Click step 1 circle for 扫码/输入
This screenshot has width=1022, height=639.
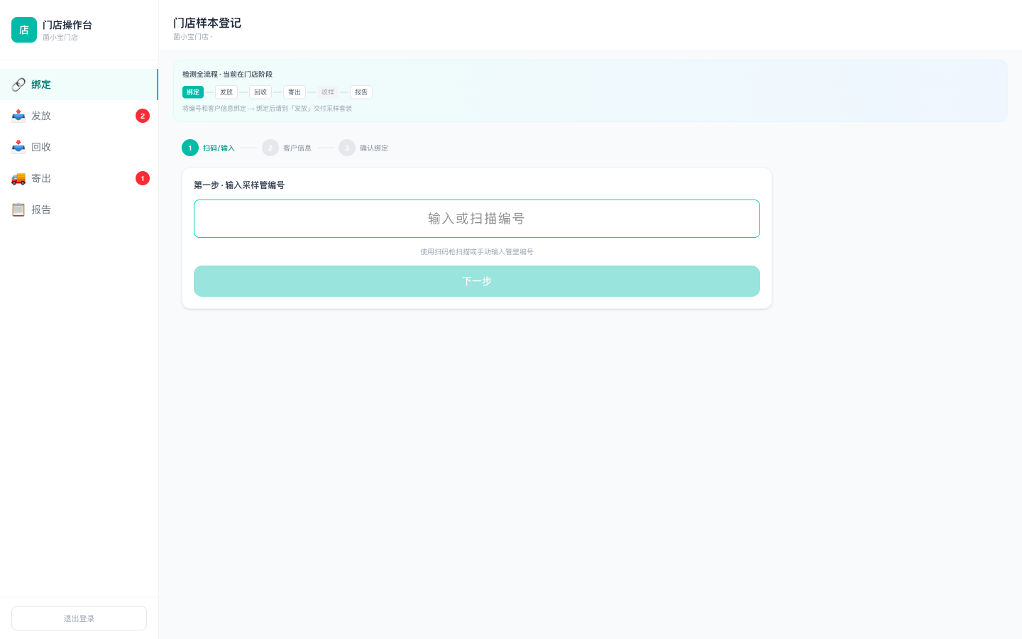[190, 148]
